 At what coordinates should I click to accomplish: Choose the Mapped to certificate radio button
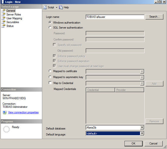coord(50,71)
